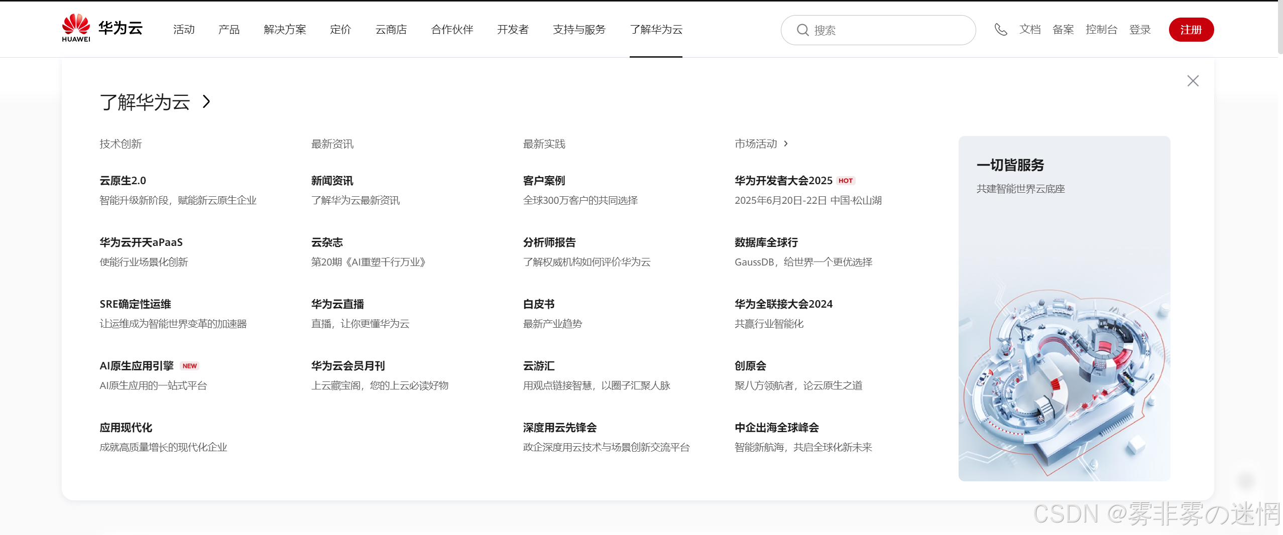Open 应用现代化 entry
This screenshot has width=1283, height=535.
click(126, 427)
